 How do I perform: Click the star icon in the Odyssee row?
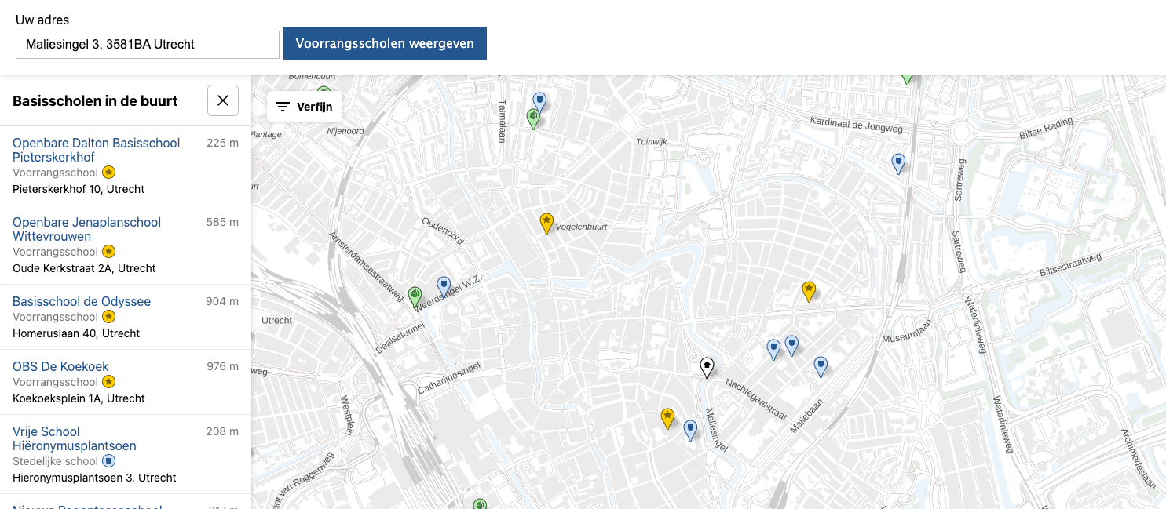109,317
